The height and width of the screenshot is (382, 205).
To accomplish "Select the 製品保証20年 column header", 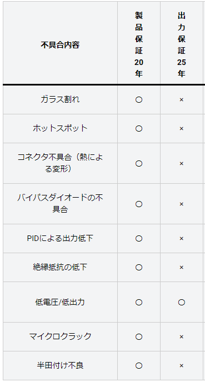I will tap(139, 44).
